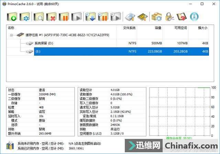
Task: Click the flush deferred-write data blue arrow icon
Action: click(91, 17)
